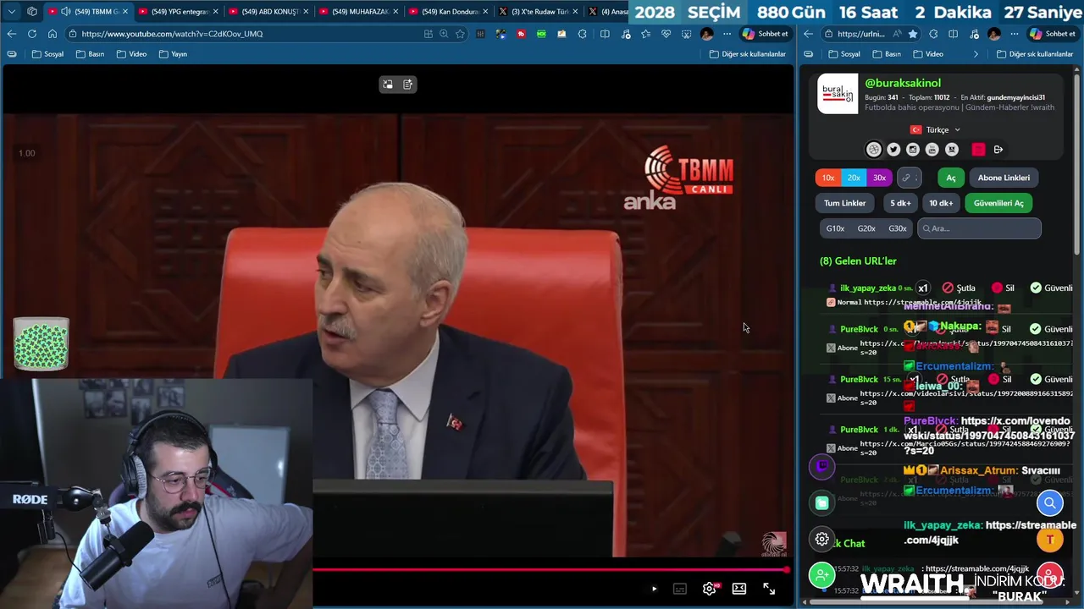
Task: Open zoom control in address bar
Action: pyautogui.click(x=444, y=34)
